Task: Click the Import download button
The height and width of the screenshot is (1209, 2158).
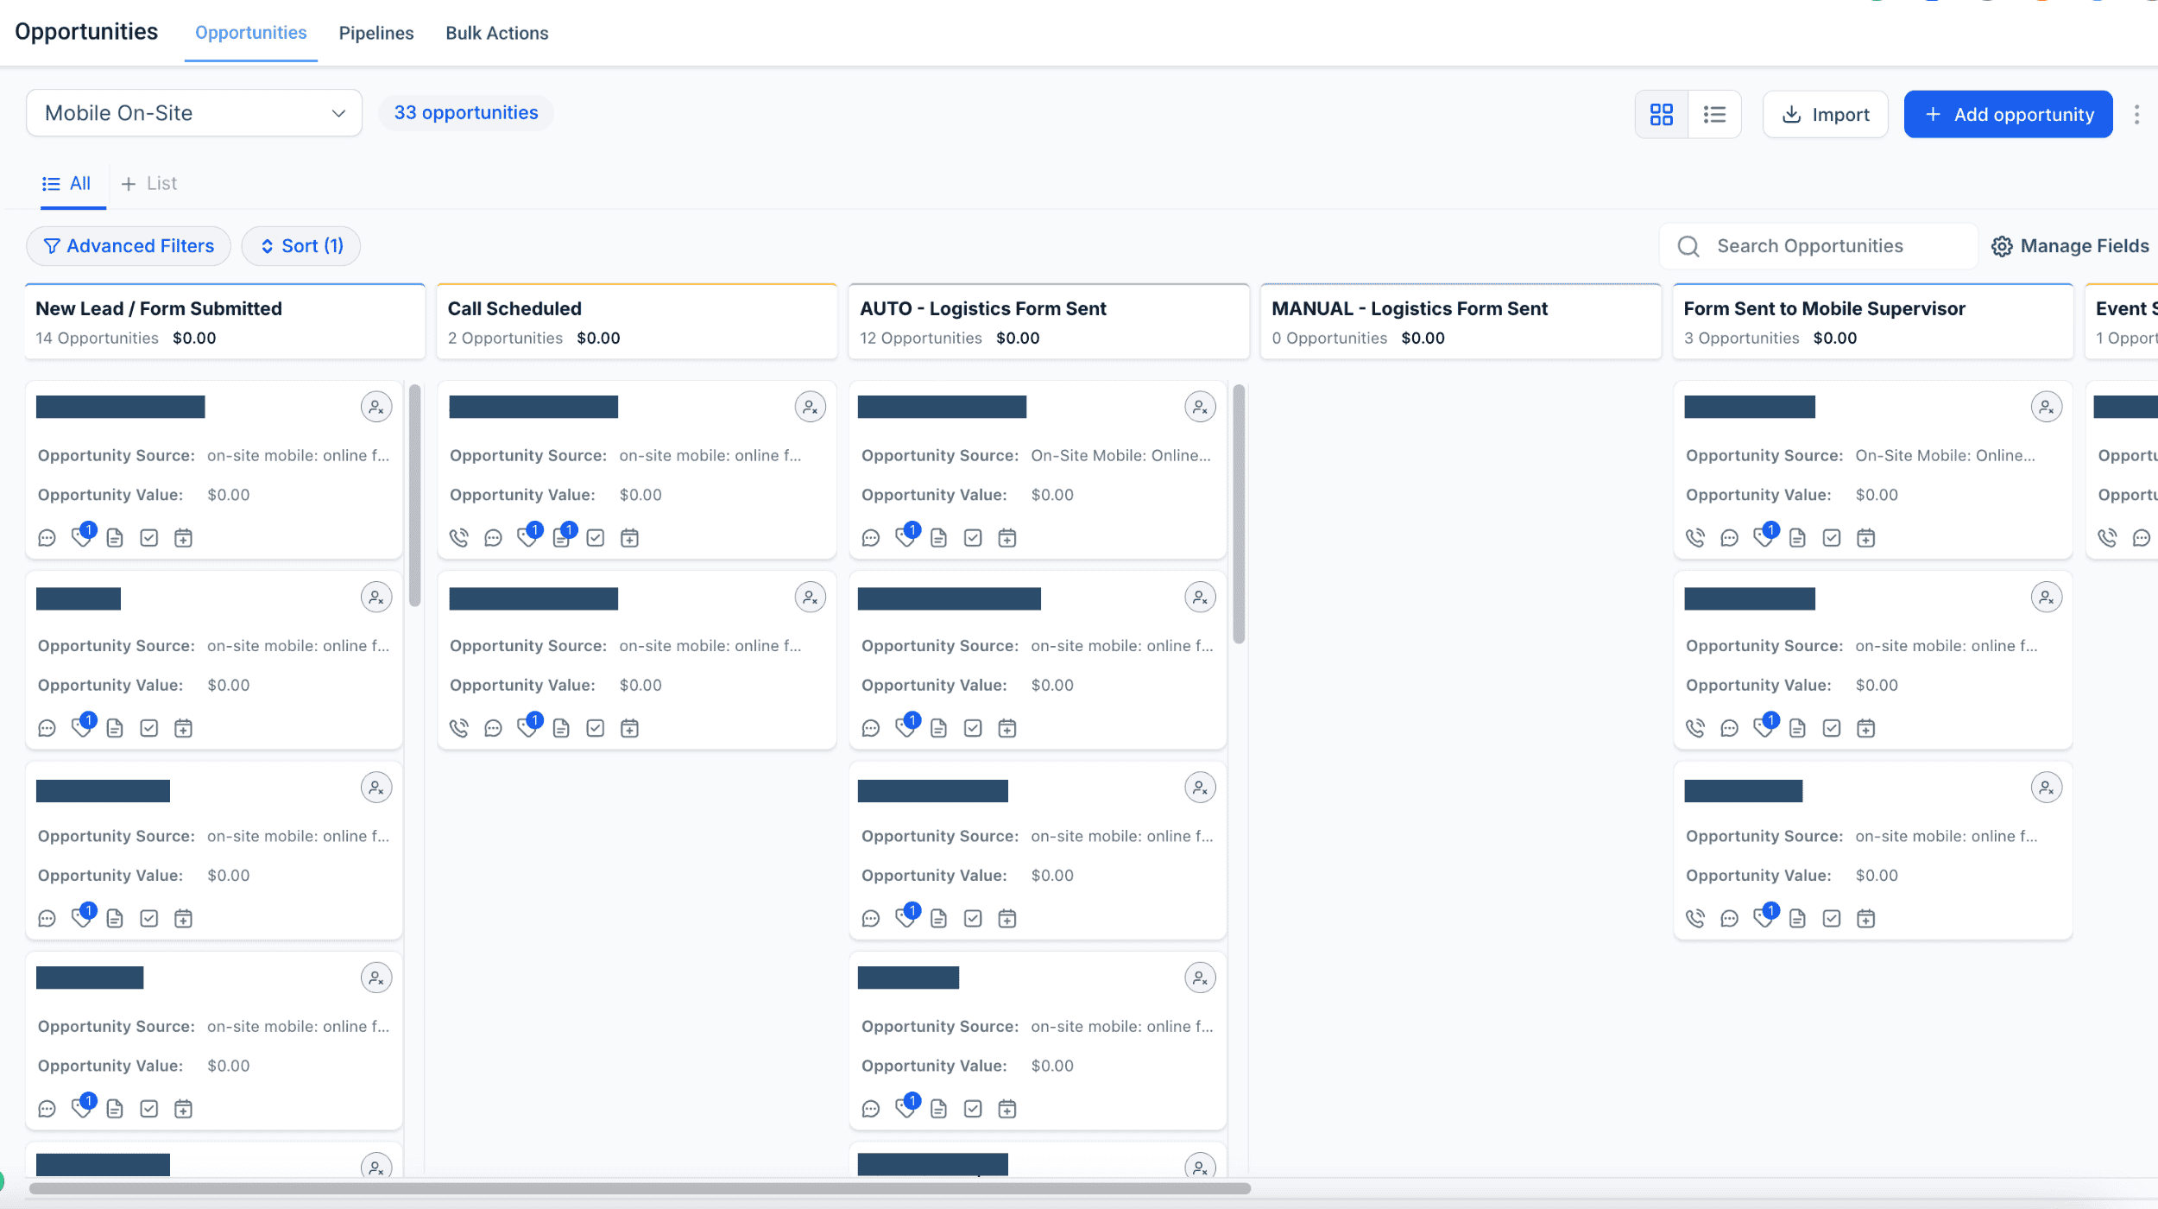Action: [x=1825, y=114]
